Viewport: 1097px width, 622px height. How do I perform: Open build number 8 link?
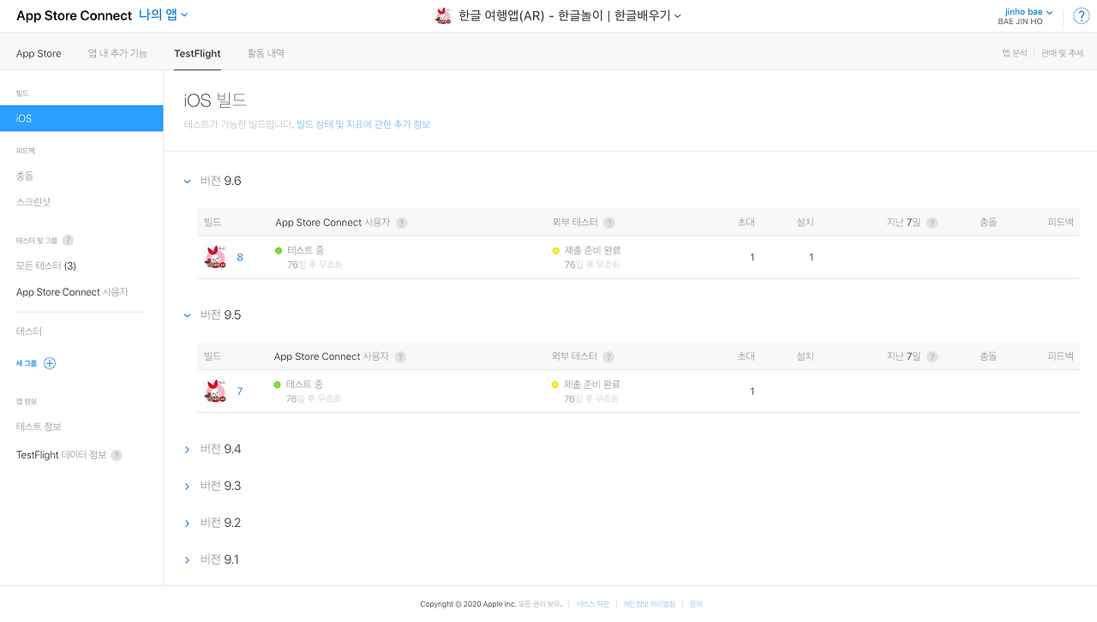240,257
